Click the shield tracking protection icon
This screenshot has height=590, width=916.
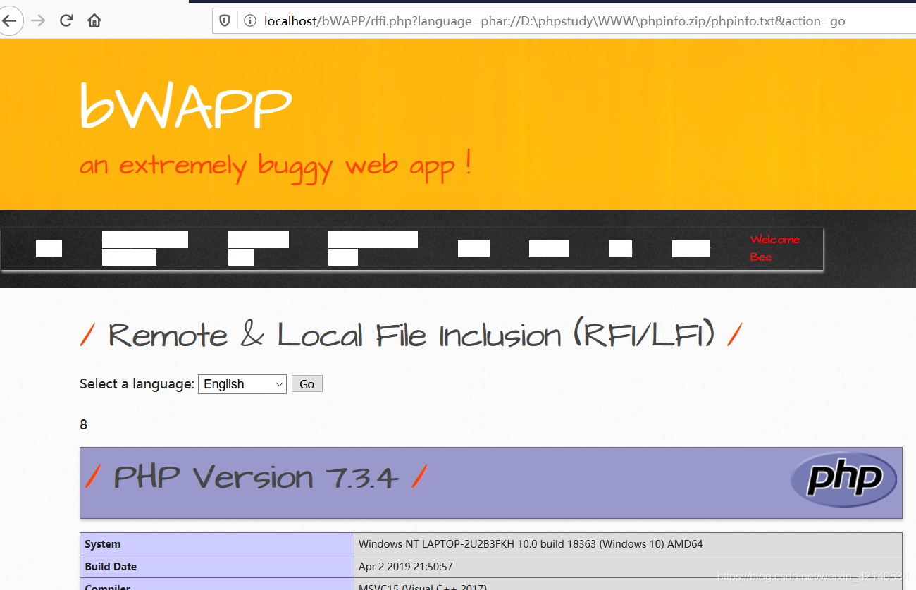[225, 21]
